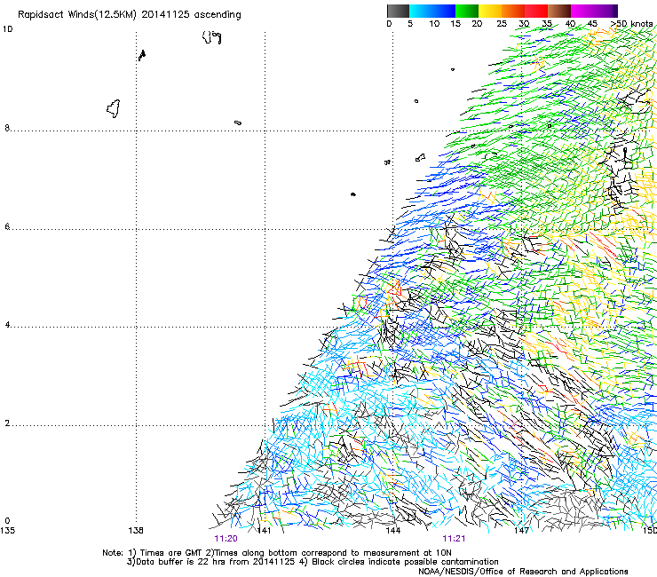Click the longitude label '138' on bottom axis
Screen dimensions: 657x577
[x=136, y=531]
